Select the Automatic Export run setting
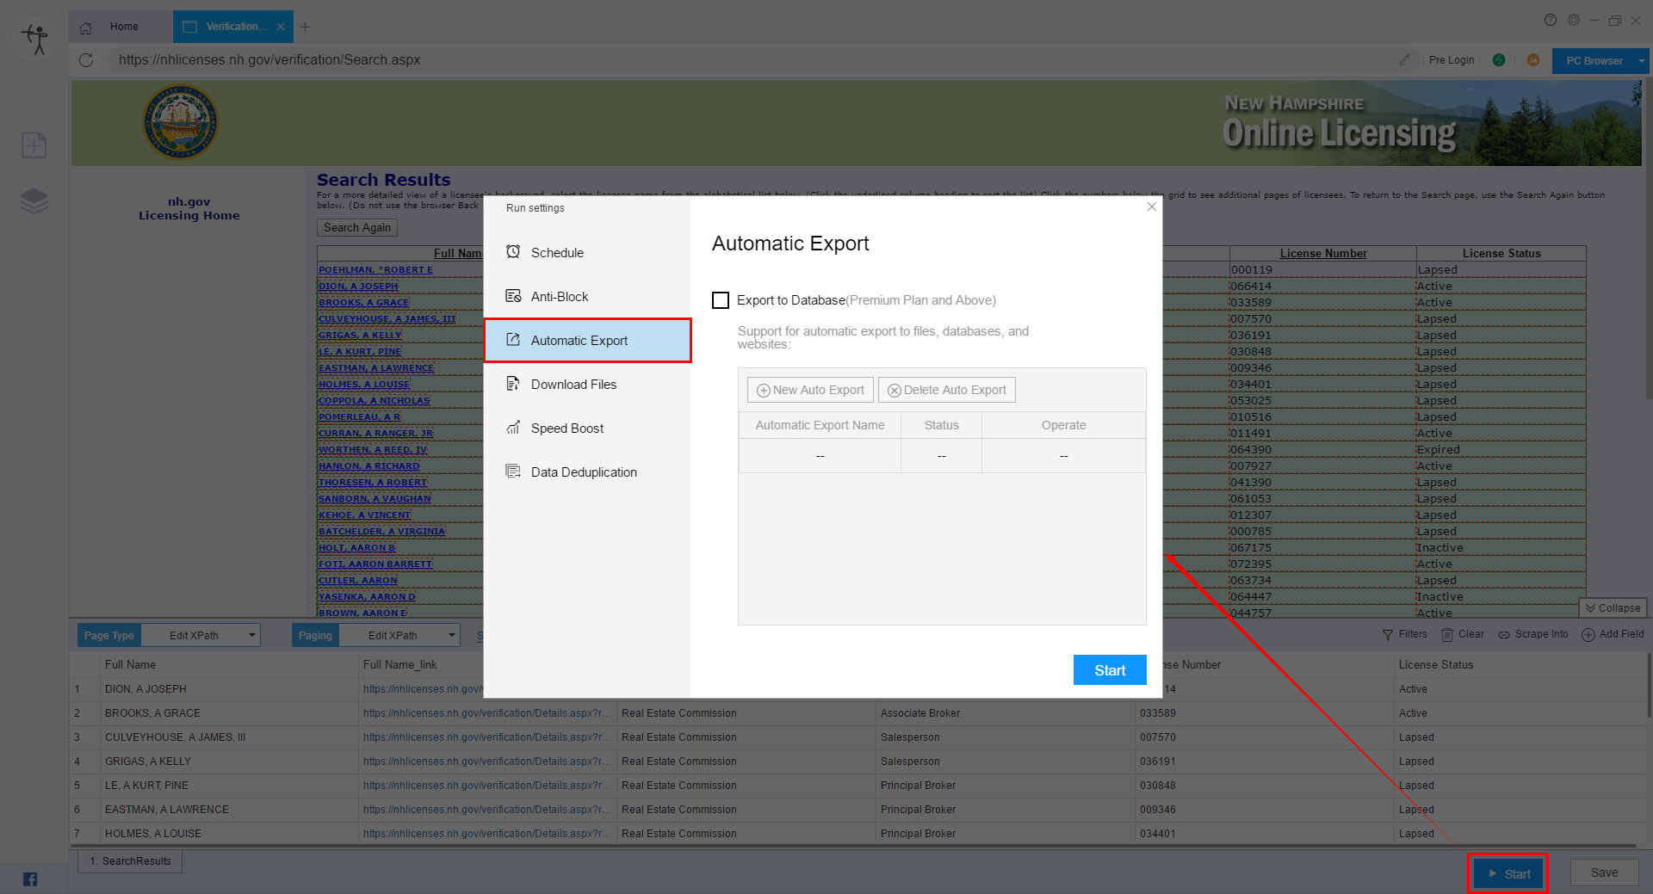This screenshot has width=1653, height=894. 587,341
